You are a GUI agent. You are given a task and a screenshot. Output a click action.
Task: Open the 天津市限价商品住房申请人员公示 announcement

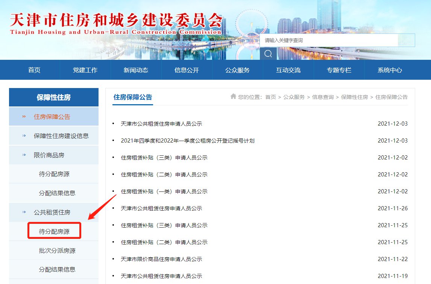[161, 259]
